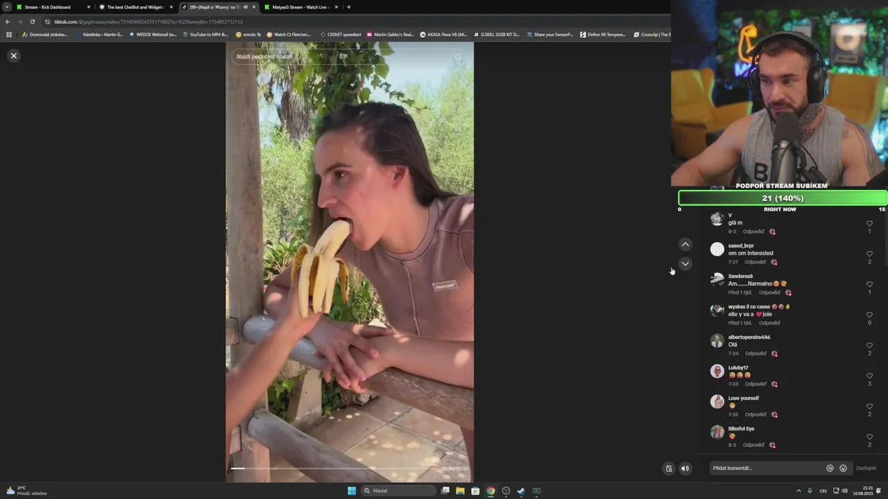The height and width of the screenshot is (499, 888).
Task: Open the saeed_brpr profile avatar
Action: coord(717,249)
